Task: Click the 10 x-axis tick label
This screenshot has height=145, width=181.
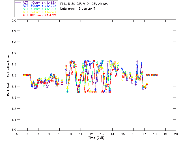Action: pyautogui.click(x=70, y=134)
